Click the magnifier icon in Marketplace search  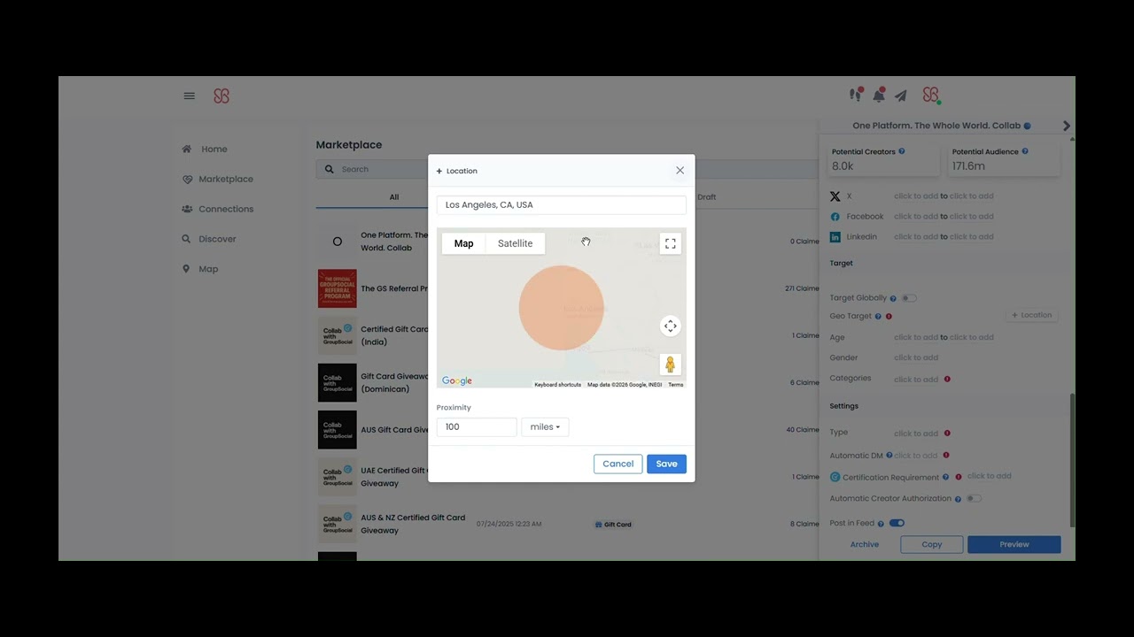330,169
